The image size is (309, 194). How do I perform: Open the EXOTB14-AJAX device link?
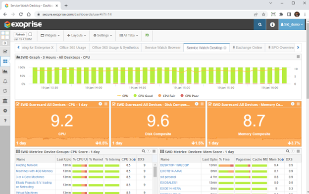tap(171, 171)
